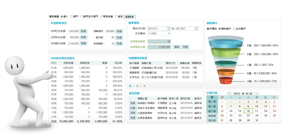The width and height of the screenshot is (287, 135).
Task: Choose 正式客戶 customer type radio
Action: tap(234, 29)
